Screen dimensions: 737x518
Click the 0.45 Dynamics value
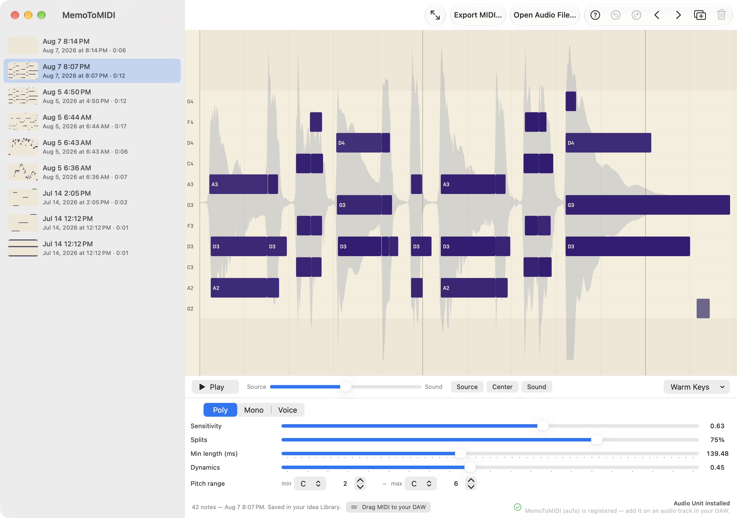click(x=717, y=467)
